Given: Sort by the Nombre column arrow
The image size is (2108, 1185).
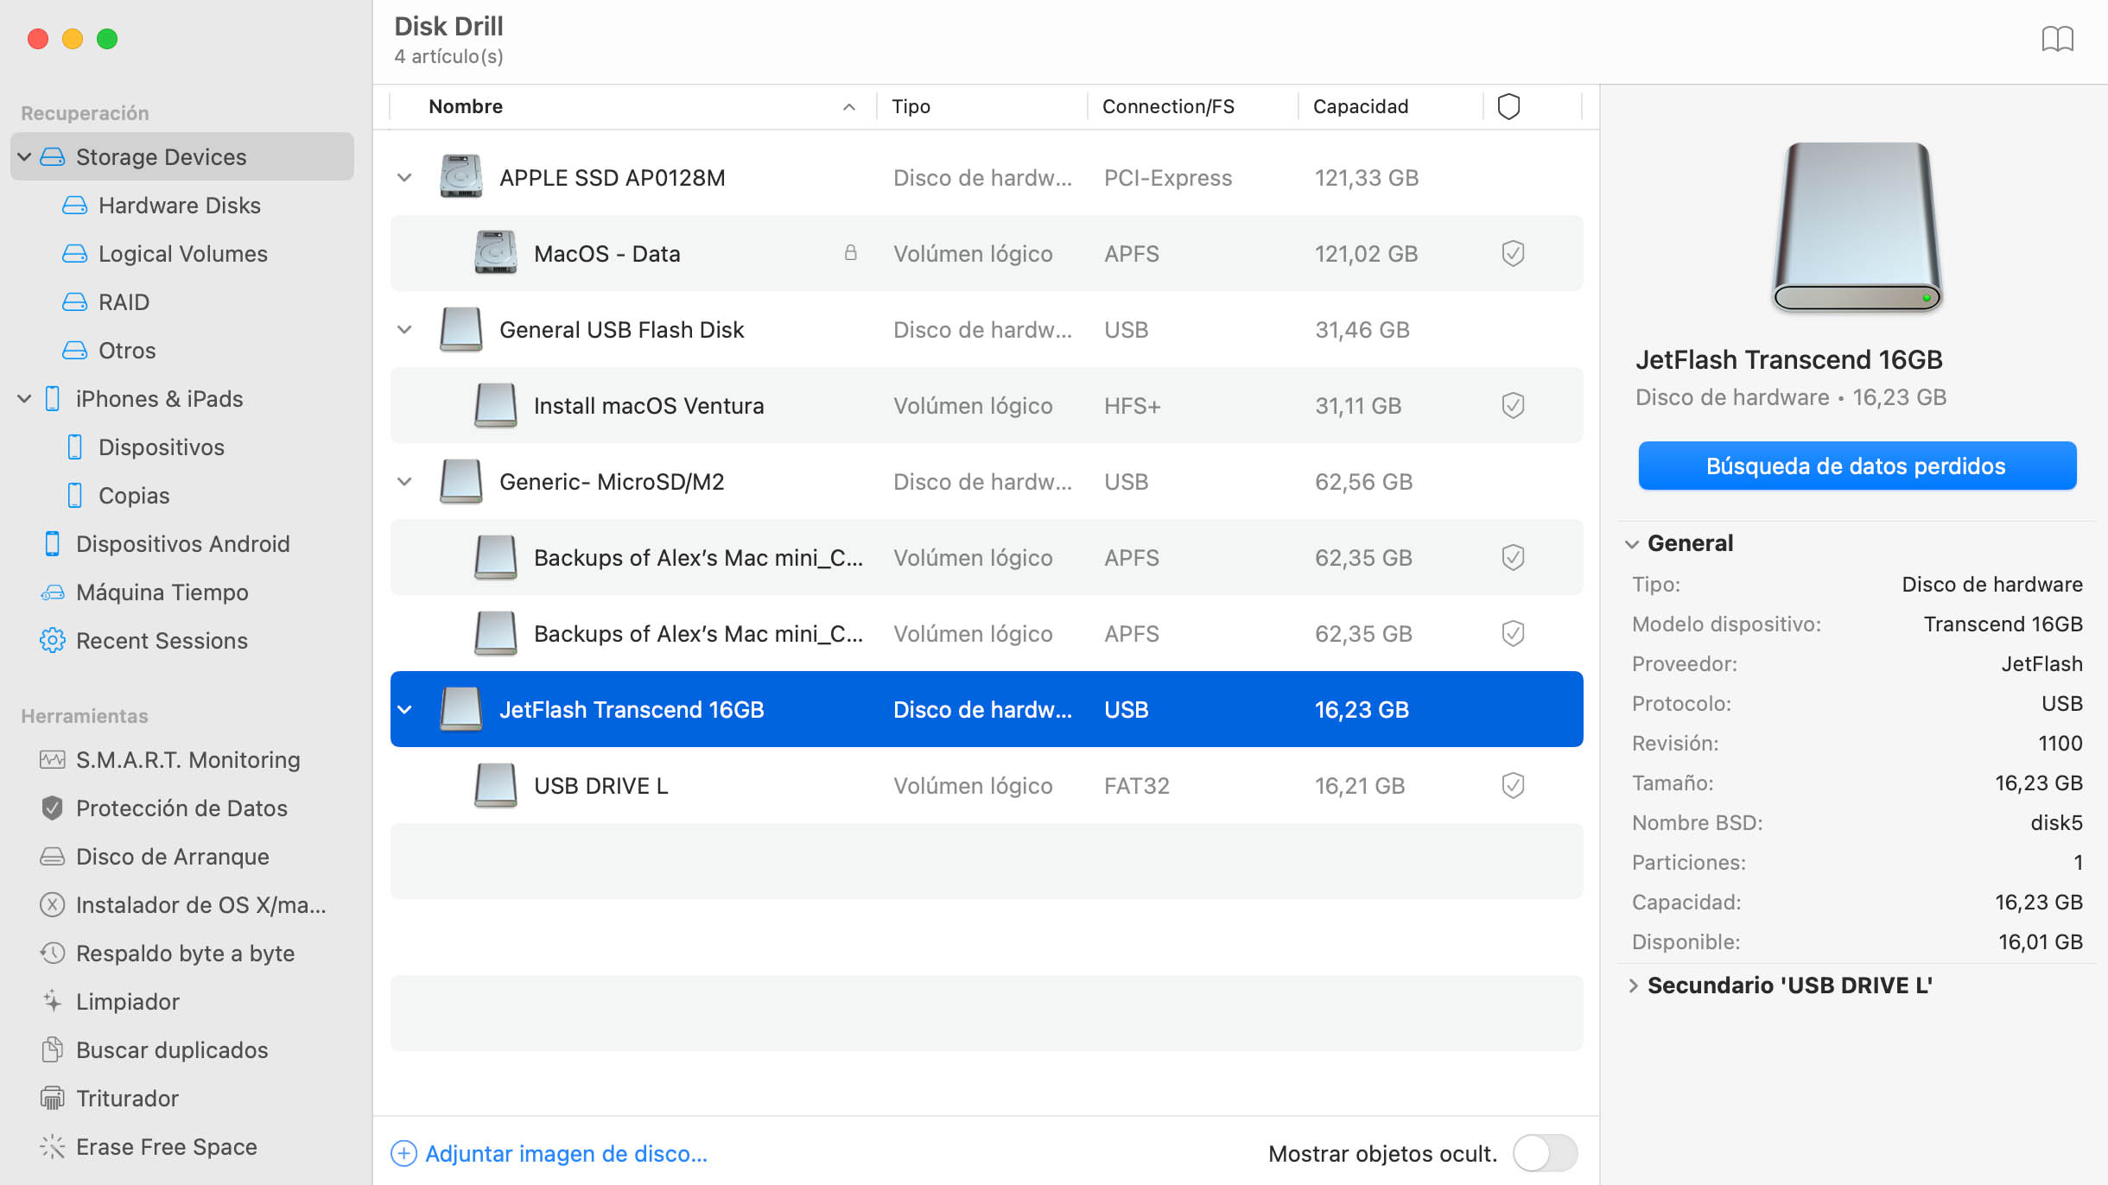Looking at the screenshot, I should point(848,106).
